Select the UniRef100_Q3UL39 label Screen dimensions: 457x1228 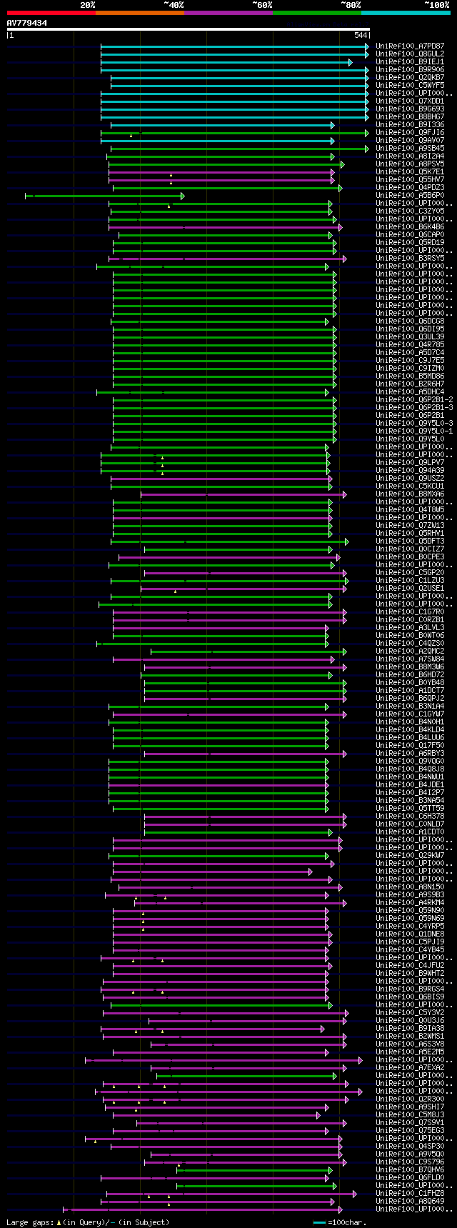click(x=410, y=336)
